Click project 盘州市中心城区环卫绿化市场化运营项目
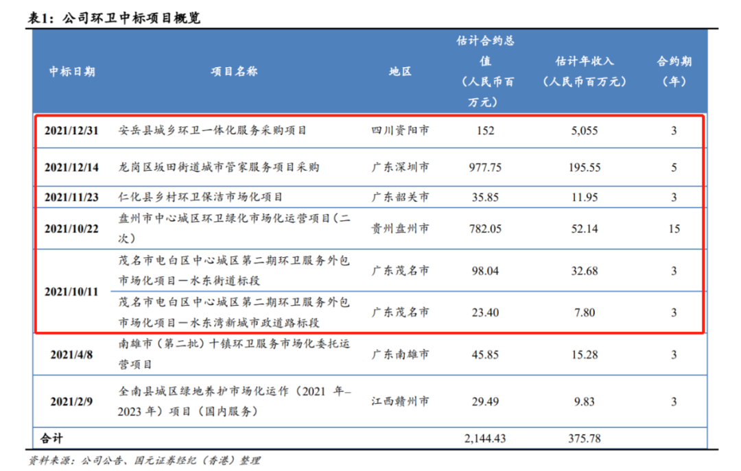This screenshot has height=471, width=741. click(234, 228)
